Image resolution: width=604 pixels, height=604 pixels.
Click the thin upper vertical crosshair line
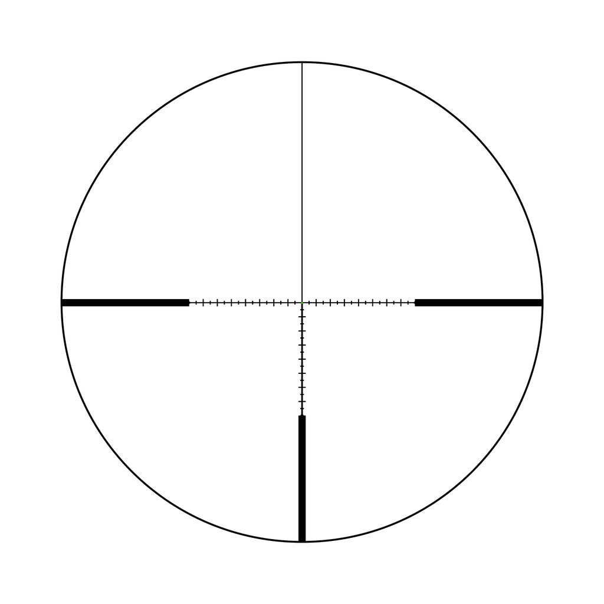click(301, 177)
